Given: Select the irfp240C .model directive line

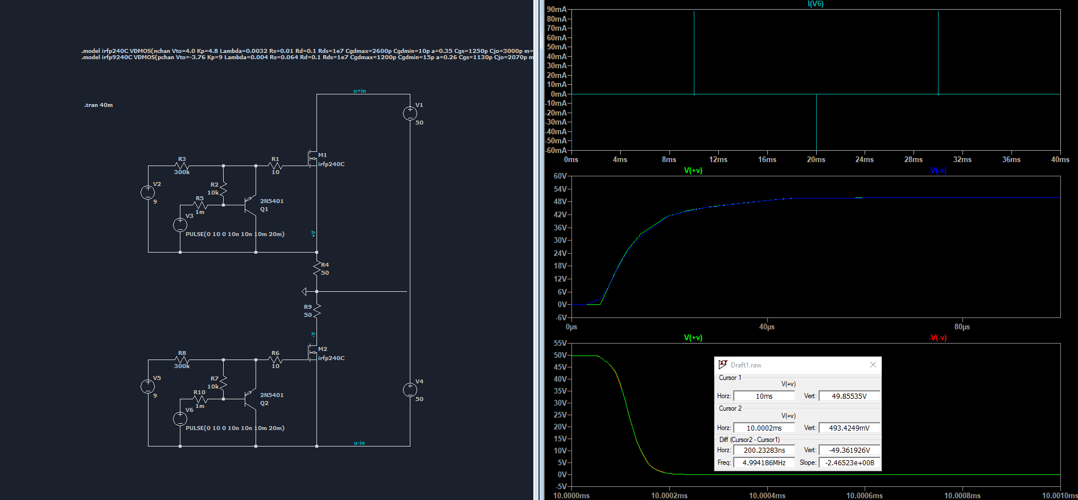Looking at the screenshot, I should click(x=307, y=51).
